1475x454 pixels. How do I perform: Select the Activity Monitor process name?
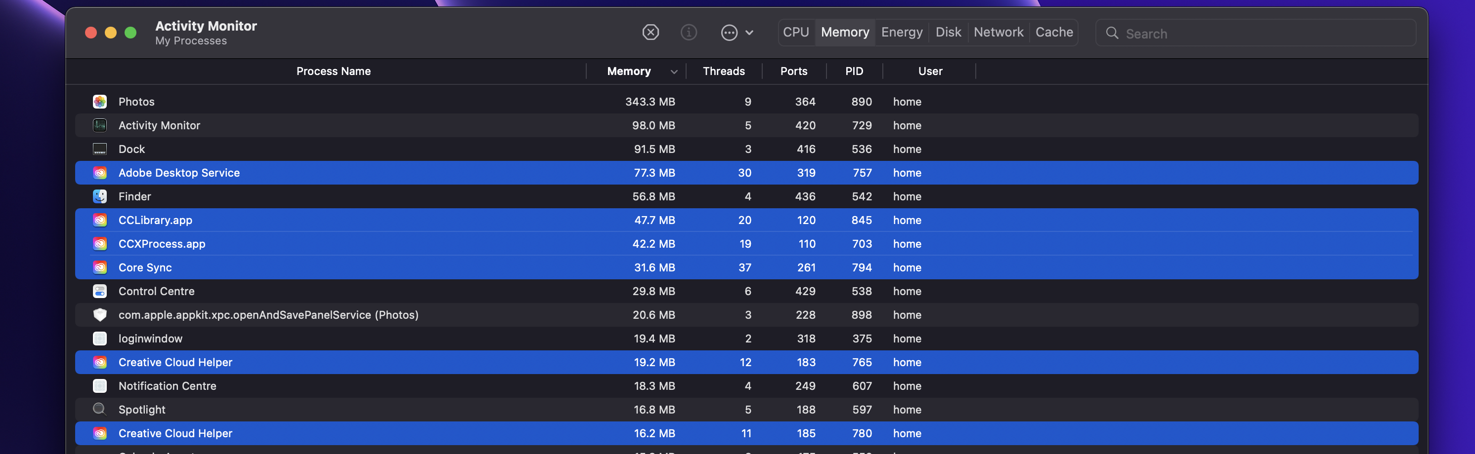[159, 125]
